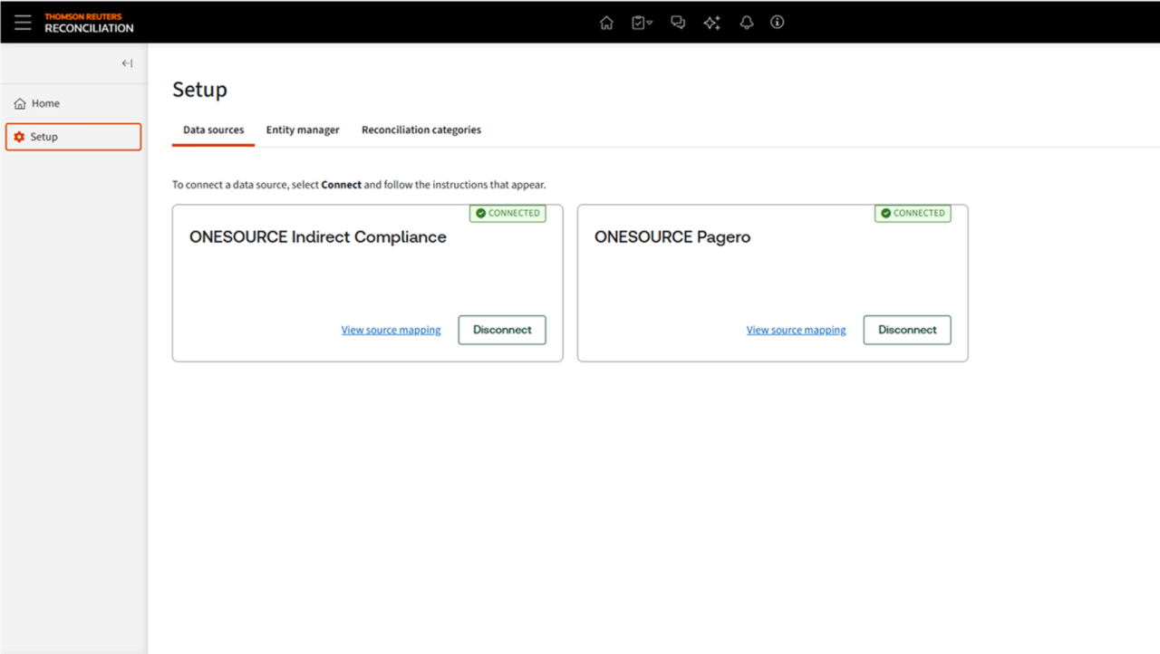The width and height of the screenshot is (1160, 654).
Task: Click the CONNECTED badge on ONESOURCE Pagero
Action: point(913,213)
